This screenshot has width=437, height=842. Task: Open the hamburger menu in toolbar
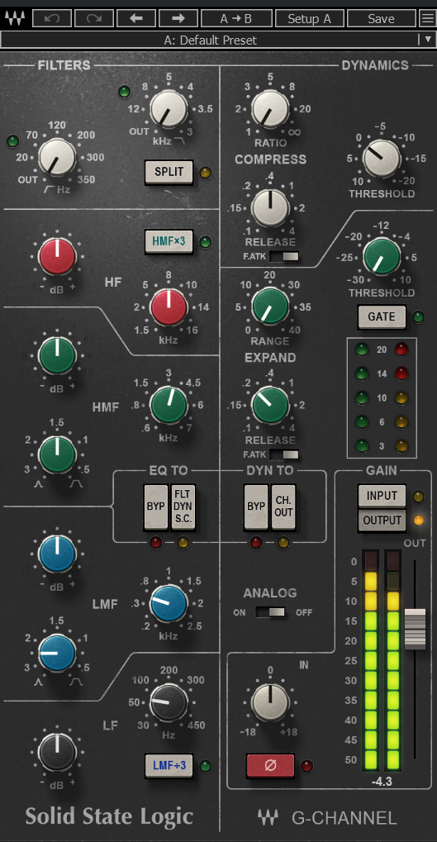(427, 18)
